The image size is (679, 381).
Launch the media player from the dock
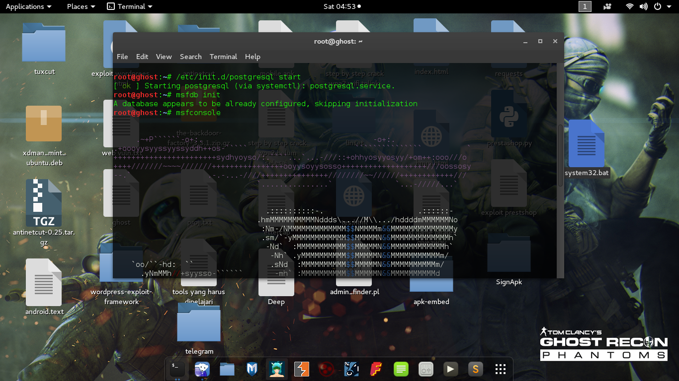pos(450,369)
